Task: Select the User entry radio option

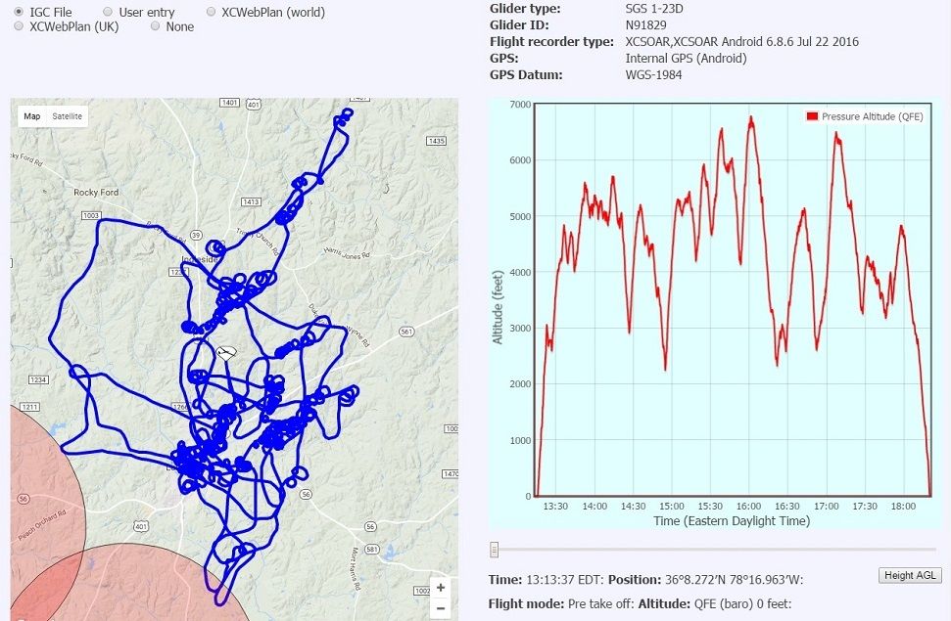Action: click(x=108, y=13)
